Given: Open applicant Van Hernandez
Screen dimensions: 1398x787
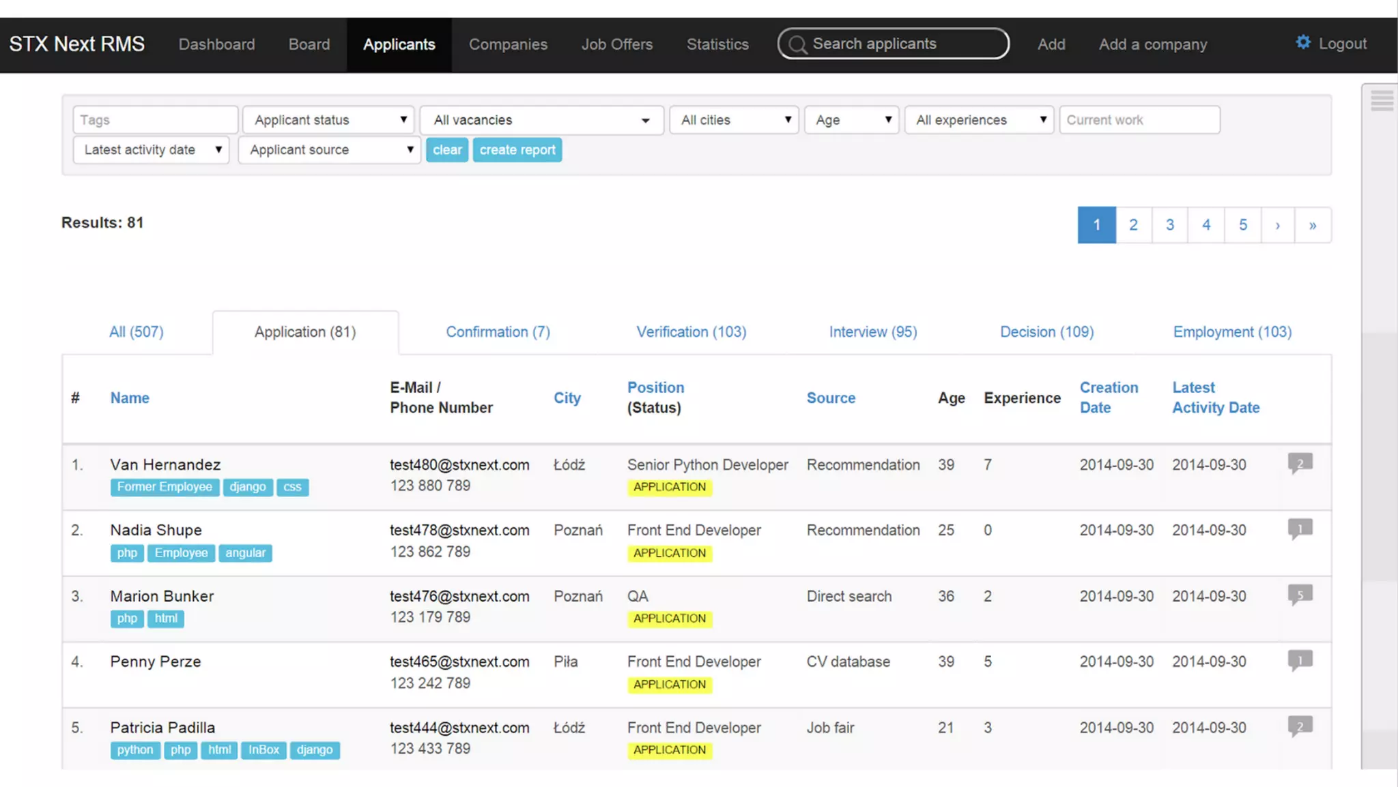Looking at the screenshot, I should tap(165, 464).
